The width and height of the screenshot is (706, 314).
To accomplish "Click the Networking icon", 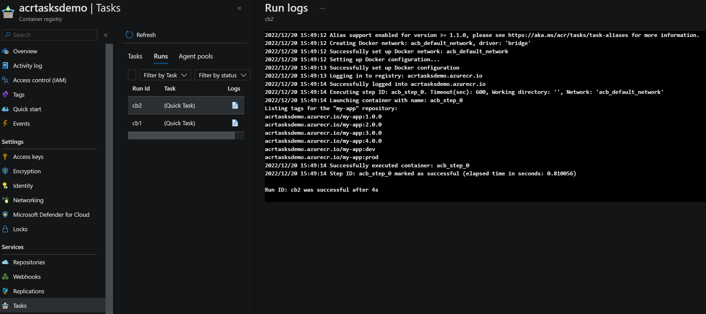I will pyautogui.click(x=5, y=200).
